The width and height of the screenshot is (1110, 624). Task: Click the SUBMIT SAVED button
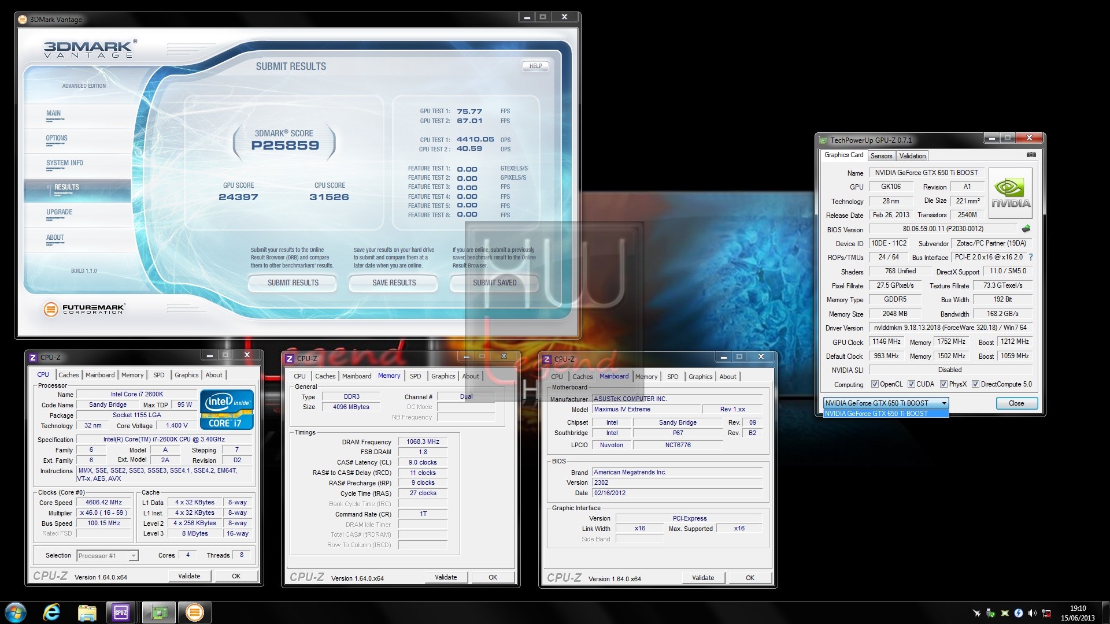pos(494,283)
